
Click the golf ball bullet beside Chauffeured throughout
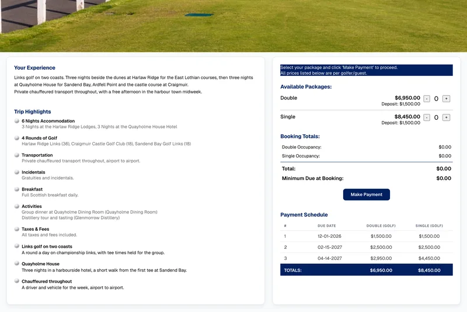pos(17,280)
